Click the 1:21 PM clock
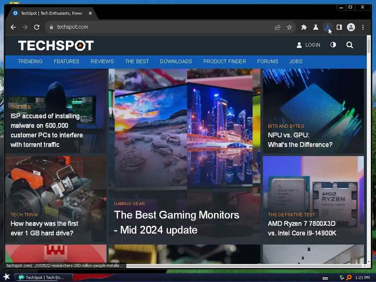 (x=362, y=278)
